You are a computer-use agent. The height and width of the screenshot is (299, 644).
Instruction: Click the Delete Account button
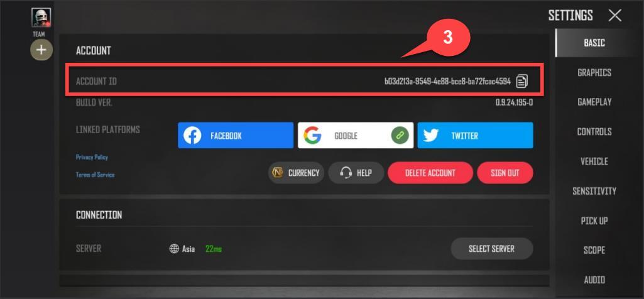point(430,173)
